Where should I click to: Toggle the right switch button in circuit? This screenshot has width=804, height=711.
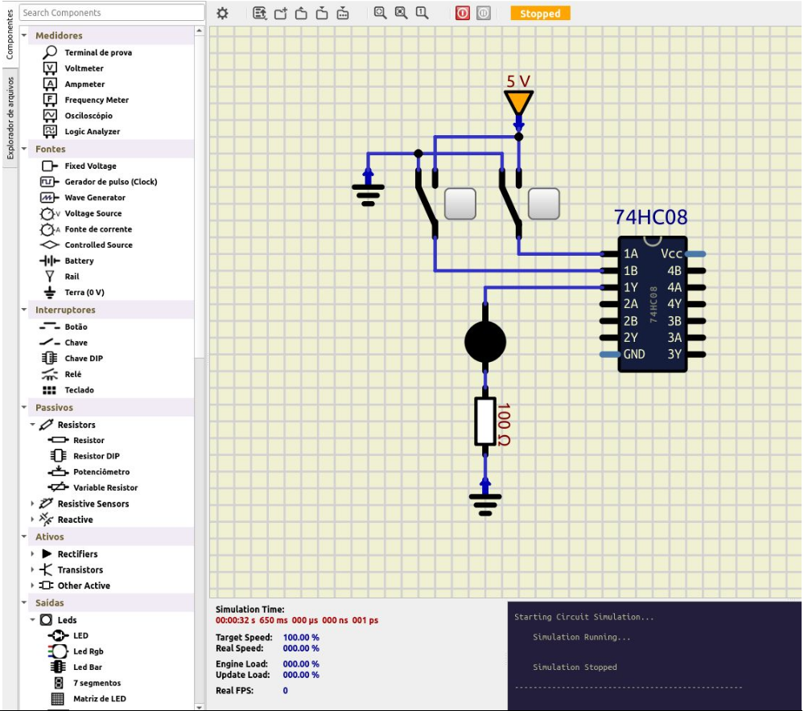pyautogui.click(x=544, y=204)
